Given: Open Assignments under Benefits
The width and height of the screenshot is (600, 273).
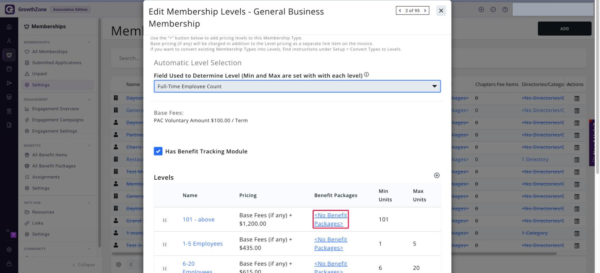Looking at the screenshot, I should click(46, 177).
